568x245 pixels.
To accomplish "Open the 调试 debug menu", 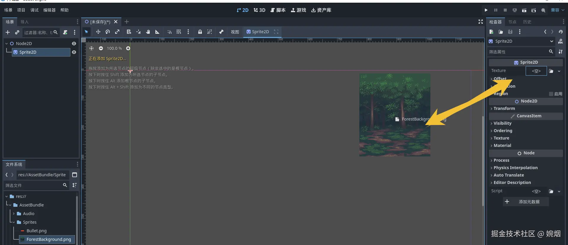I will tap(35, 10).
